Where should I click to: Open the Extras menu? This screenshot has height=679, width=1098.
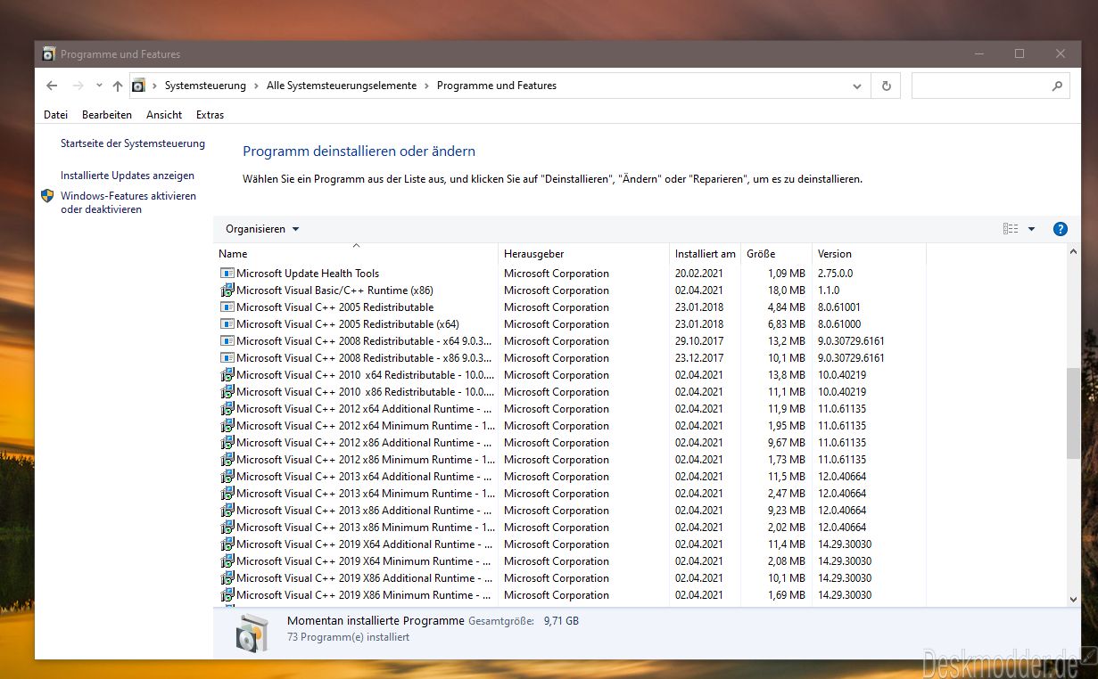point(211,115)
